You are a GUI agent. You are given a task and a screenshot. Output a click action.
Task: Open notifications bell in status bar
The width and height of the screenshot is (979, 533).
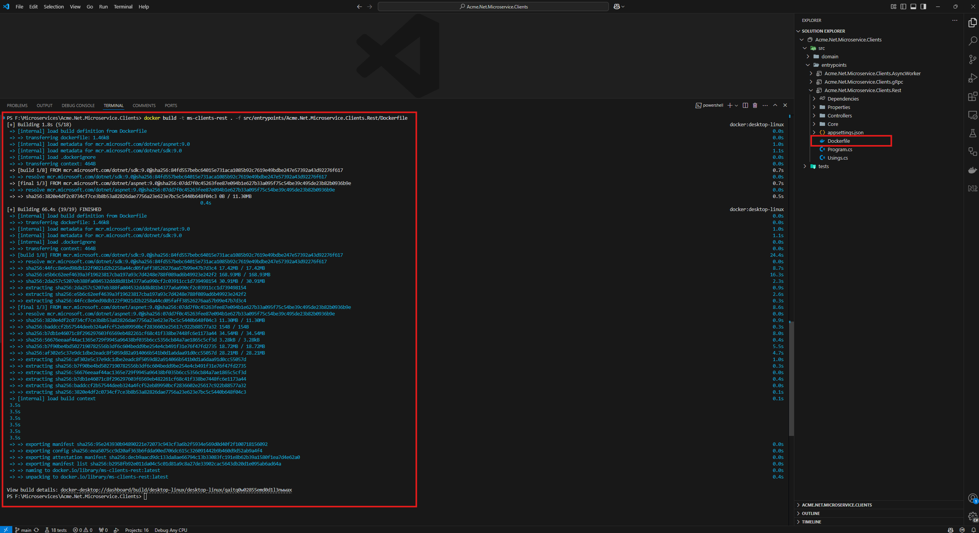click(973, 530)
